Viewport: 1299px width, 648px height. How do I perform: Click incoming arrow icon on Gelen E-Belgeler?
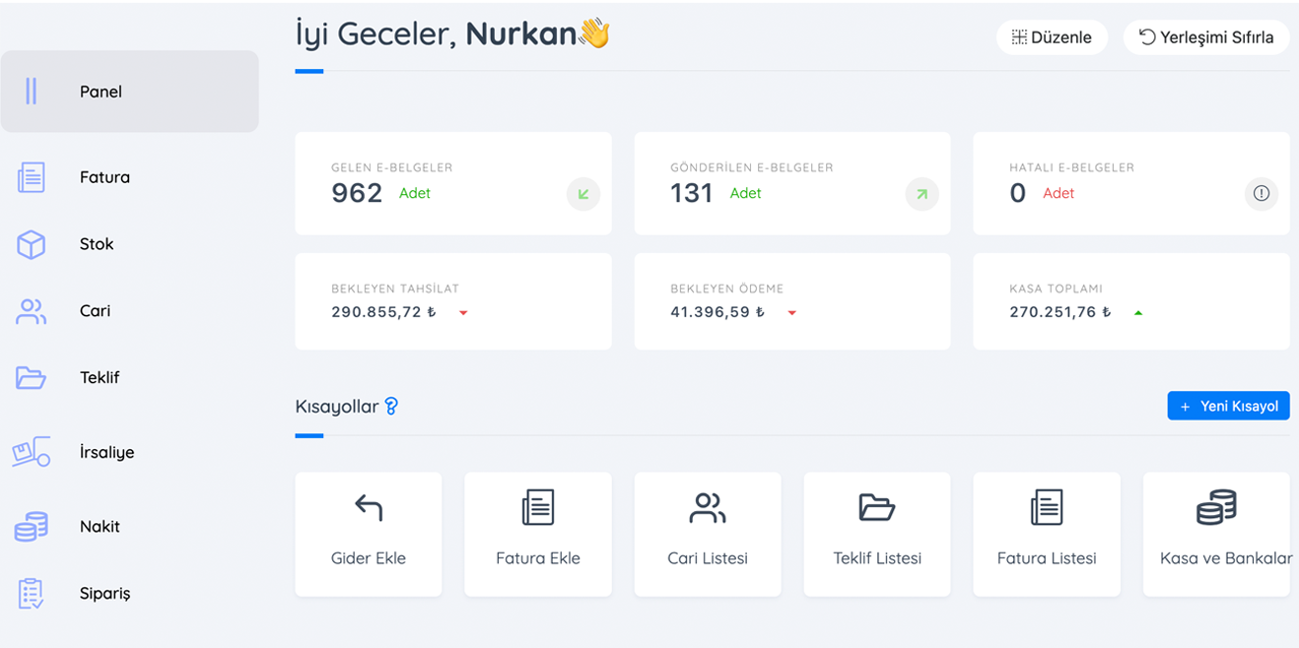click(x=583, y=194)
